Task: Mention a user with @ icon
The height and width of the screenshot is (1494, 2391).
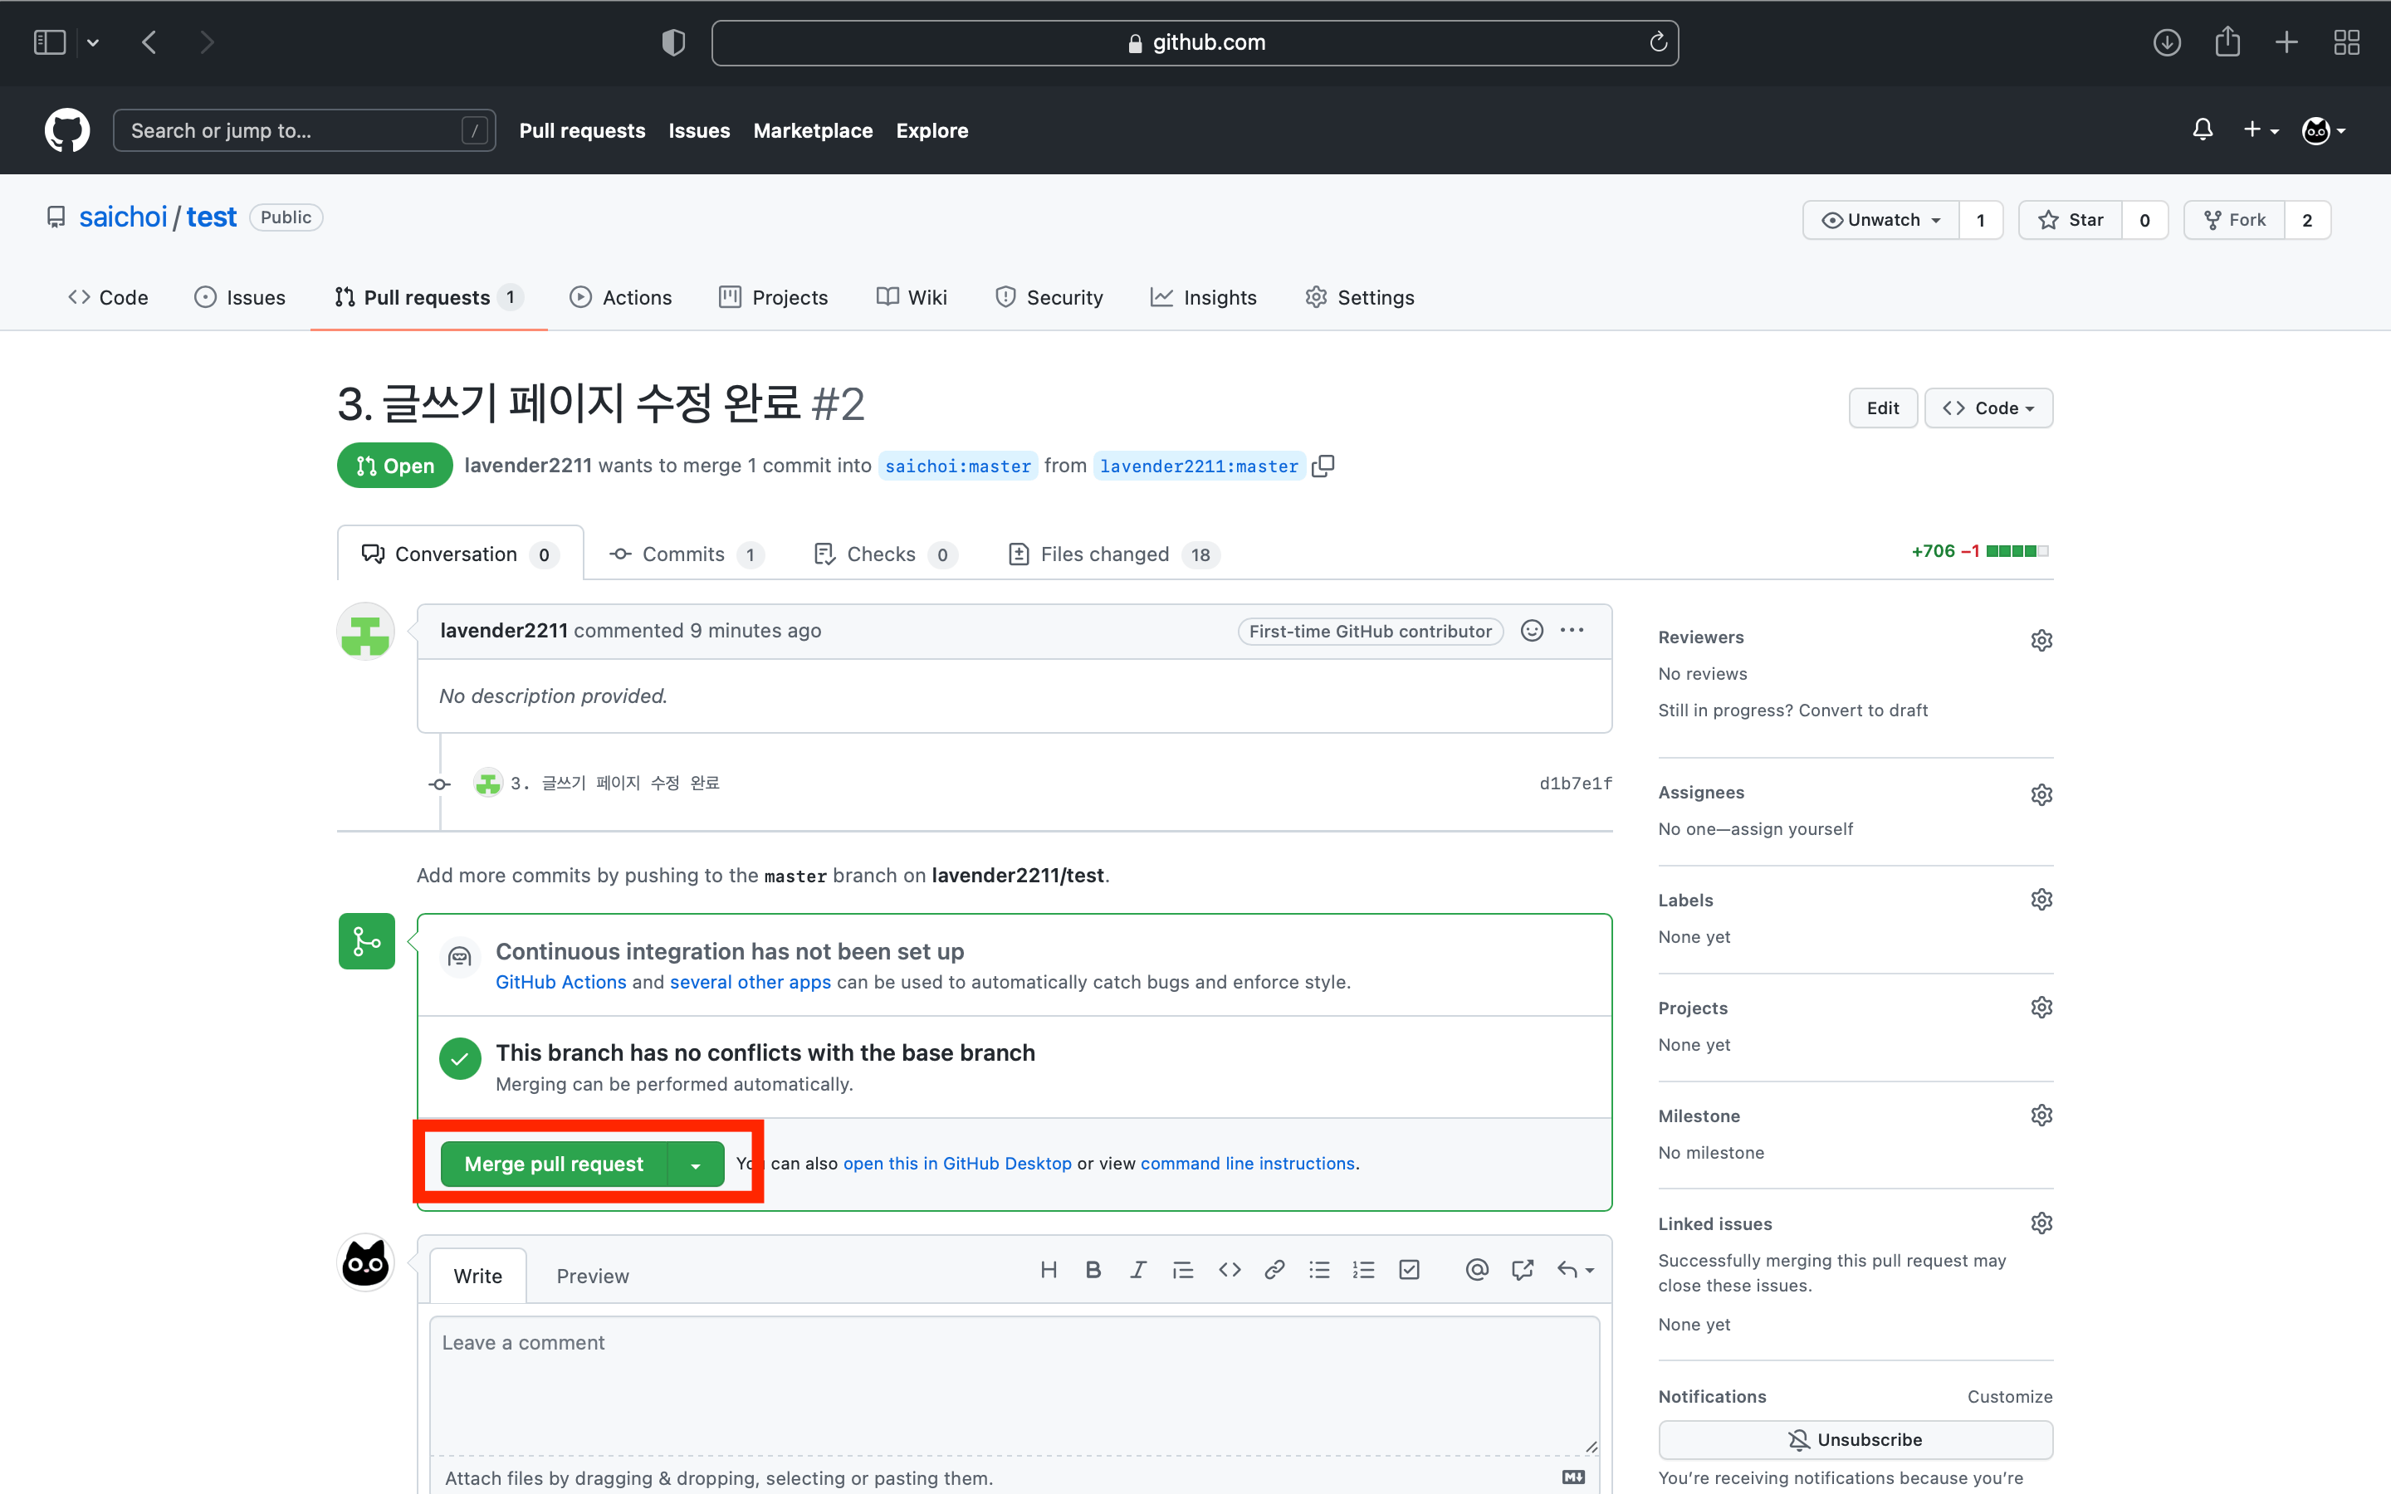Action: tap(1476, 1270)
